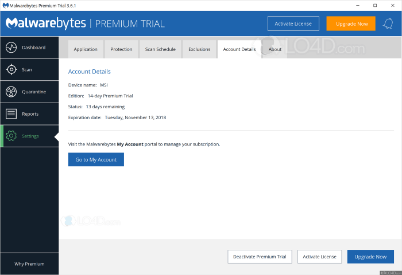Open the Scan Schedule tab
Image resolution: width=402 pixels, height=275 pixels.
(160, 49)
